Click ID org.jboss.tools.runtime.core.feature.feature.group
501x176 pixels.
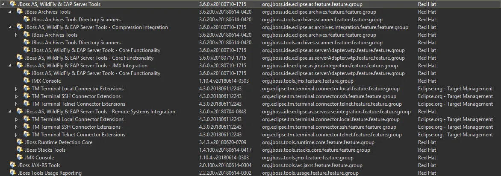click(x=318, y=142)
